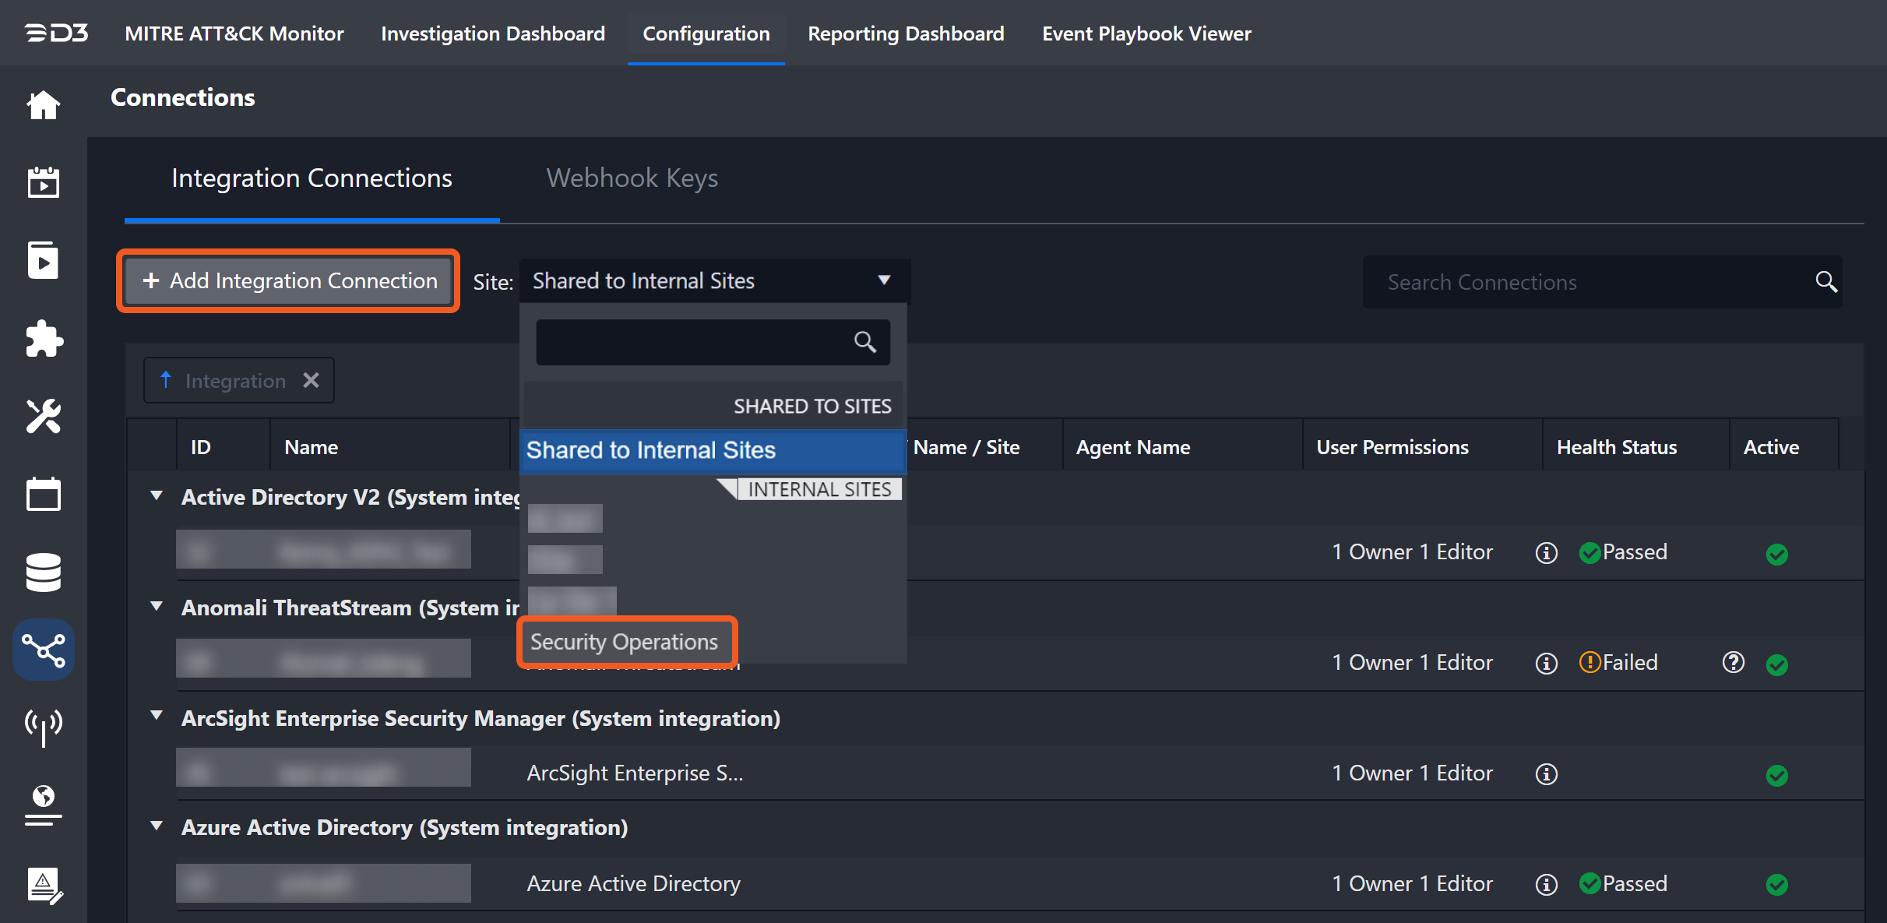Toggle Active checkmark for ArcSight row
Image resolution: width=1887 pixels, height=923 pixels.
coord(1776,775)
